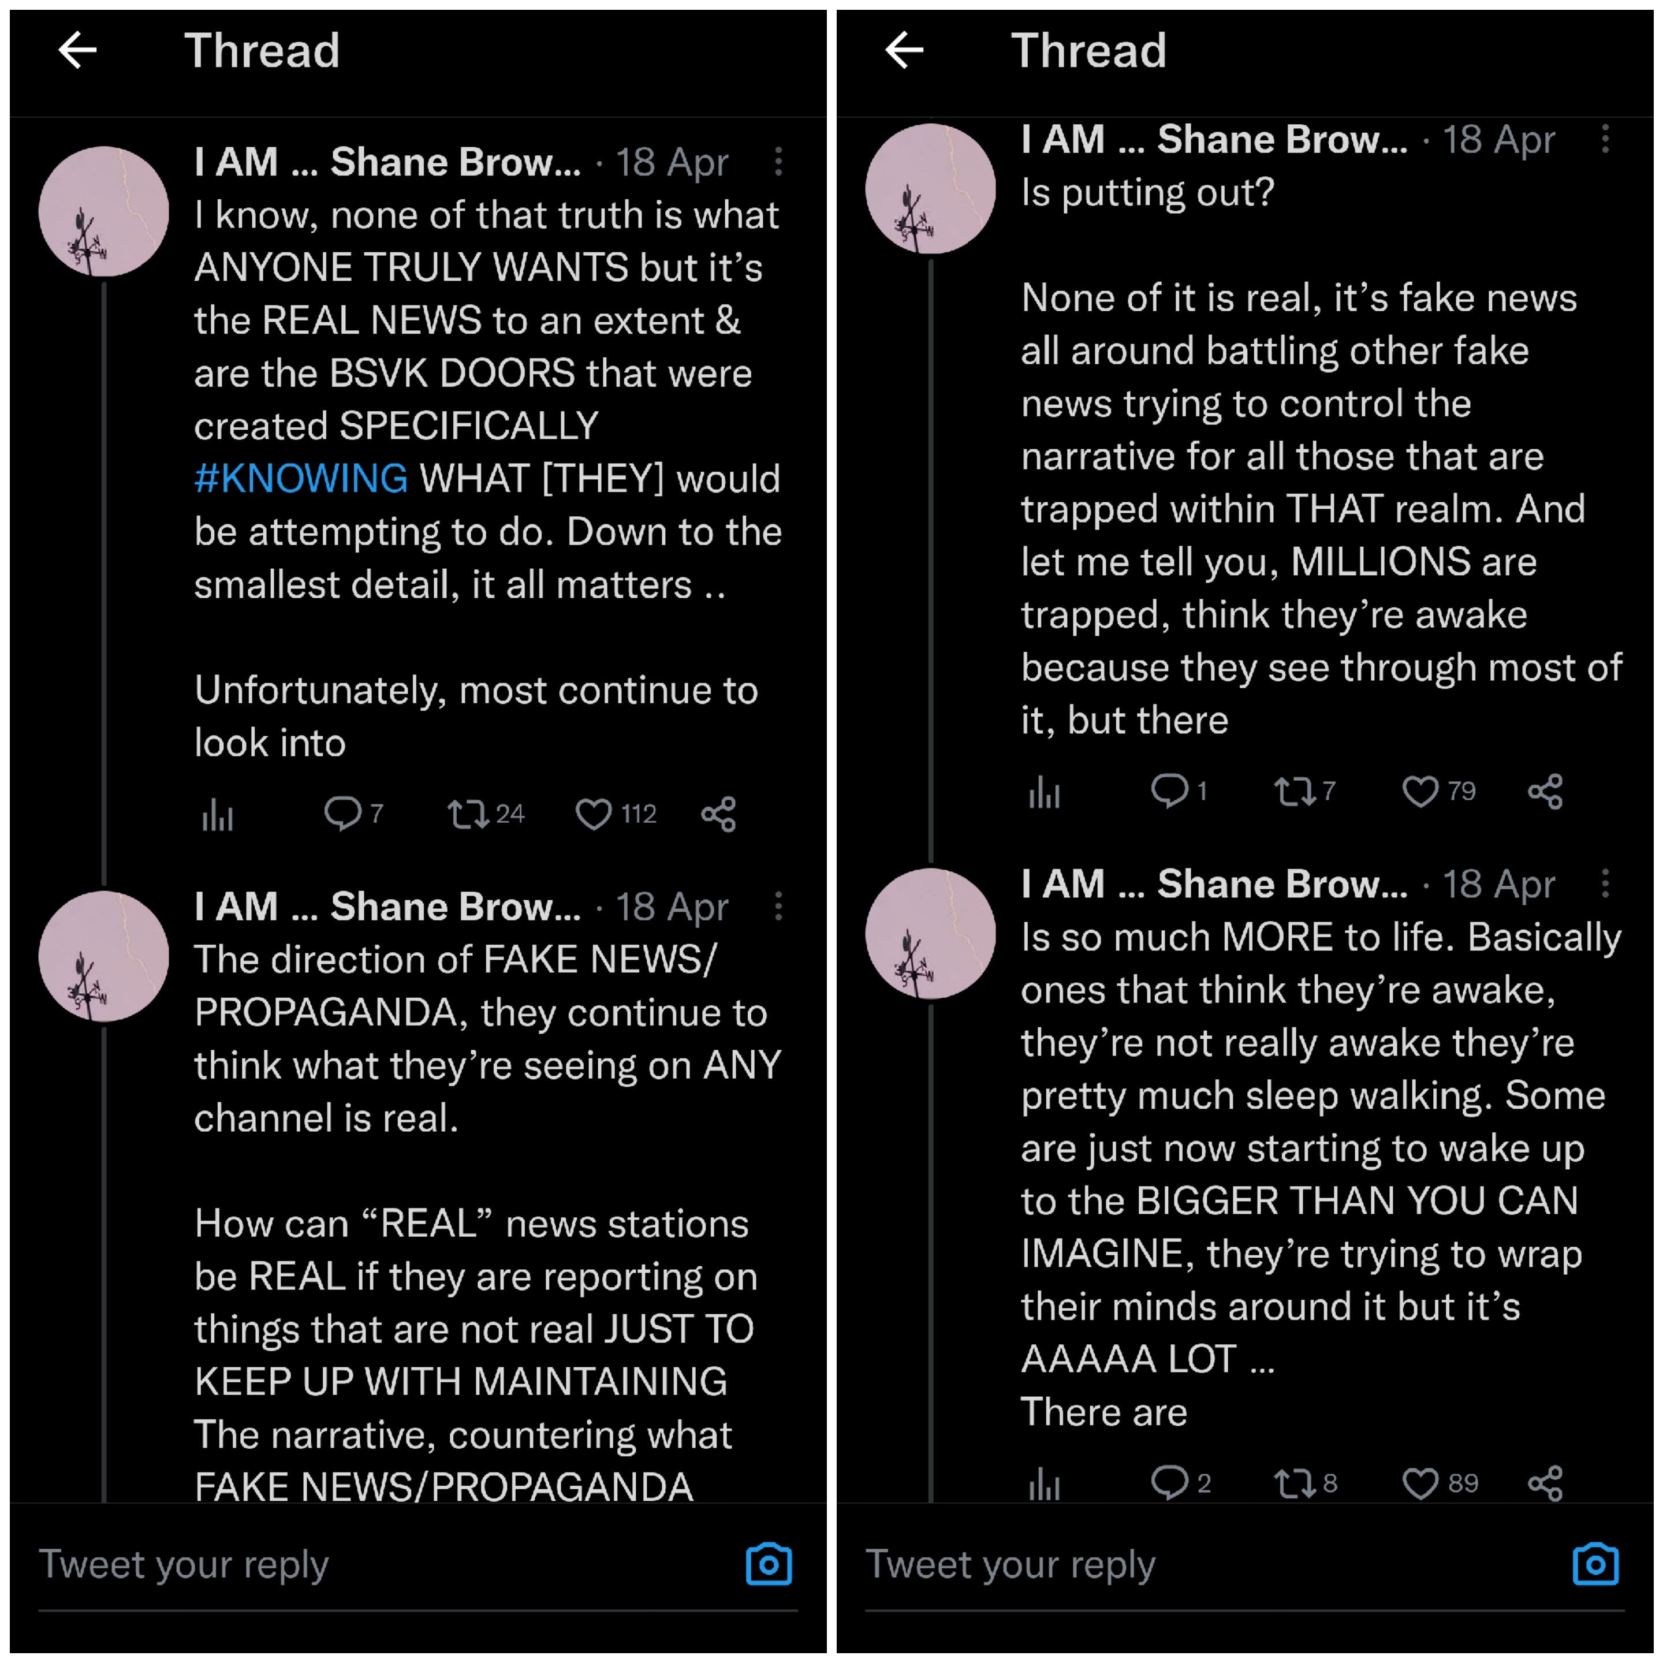Like the tweet with 89 likes
Image resolution: width=1663 pixels, height=1663 pixels.
[1420, 1483]
